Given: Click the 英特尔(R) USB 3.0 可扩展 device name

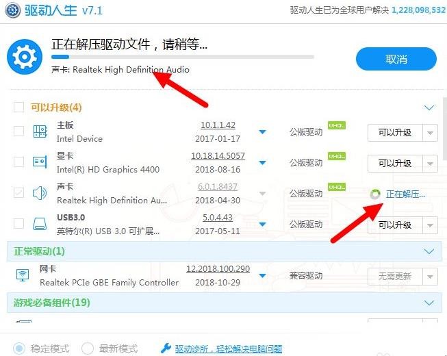Looking at the screenshot, I should (108, 231).
